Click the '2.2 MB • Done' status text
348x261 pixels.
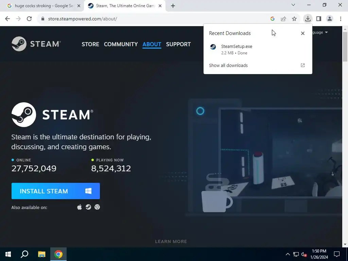tap(234, 53)
